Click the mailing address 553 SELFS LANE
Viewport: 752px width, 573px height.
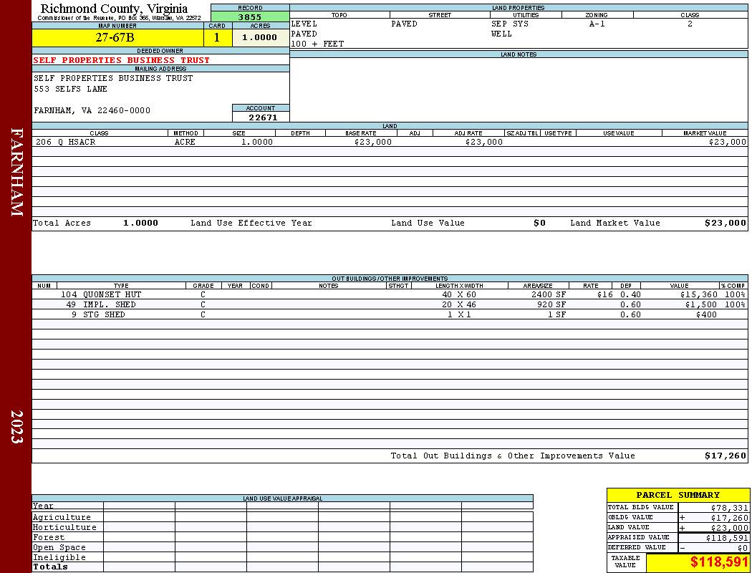70,89
